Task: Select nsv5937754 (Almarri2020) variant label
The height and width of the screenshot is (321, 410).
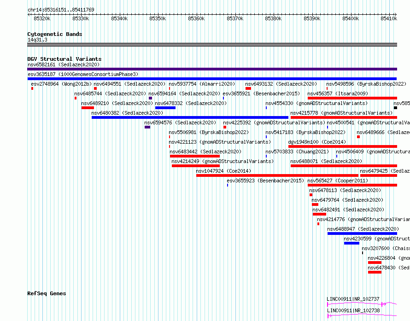Action: pos(202,84)
